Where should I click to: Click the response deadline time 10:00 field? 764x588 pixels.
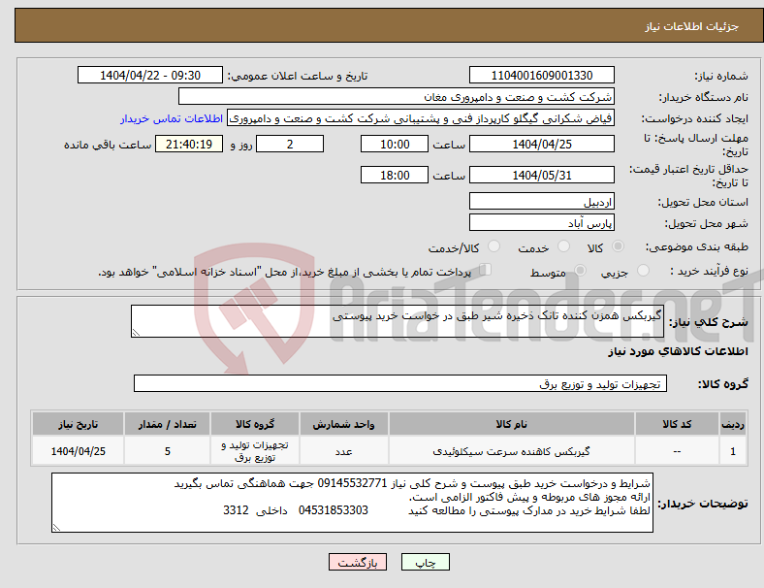[395, 145]
